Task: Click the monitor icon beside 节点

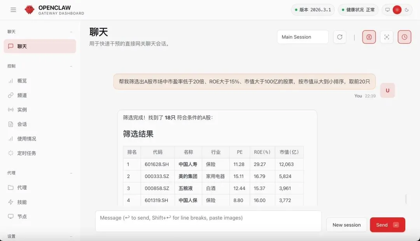Action: point(11,216)
